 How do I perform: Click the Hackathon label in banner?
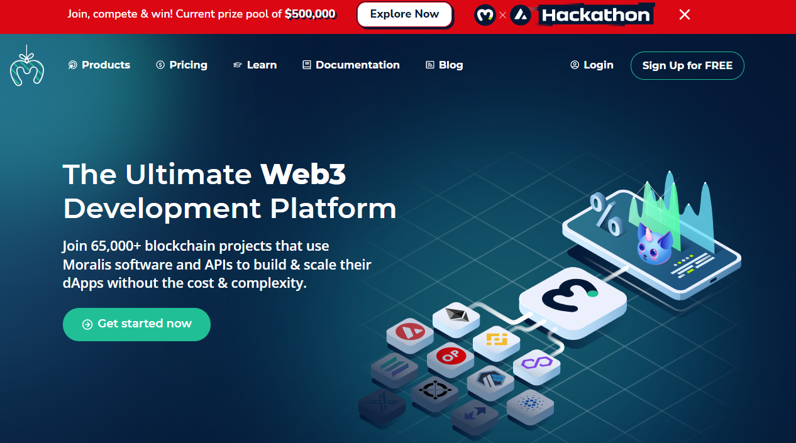click(595, 14)
